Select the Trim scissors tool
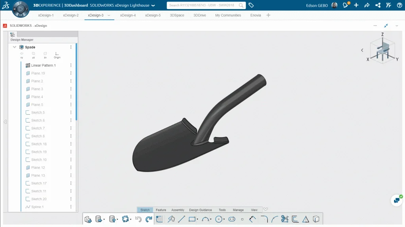Viewport: 405px width, 227px height. (x=284, y=219)
